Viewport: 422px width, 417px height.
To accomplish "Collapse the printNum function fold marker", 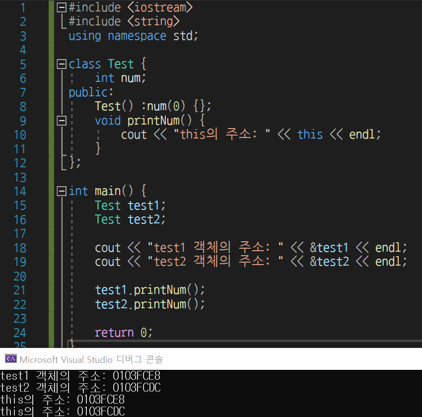I will 62,121.
